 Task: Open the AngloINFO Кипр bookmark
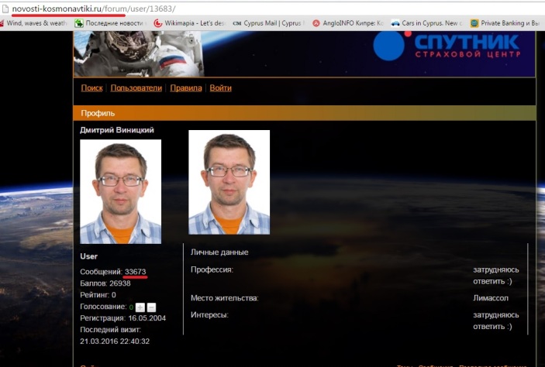(347, 23)
